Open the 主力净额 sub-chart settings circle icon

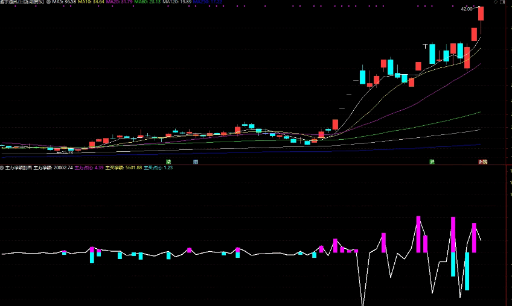point(2,167)
